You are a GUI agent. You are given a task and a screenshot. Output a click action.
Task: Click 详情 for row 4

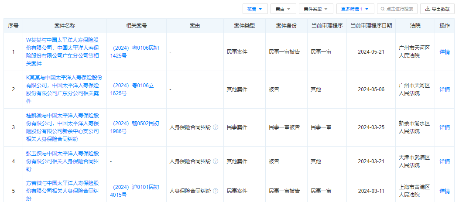(445, 161)
